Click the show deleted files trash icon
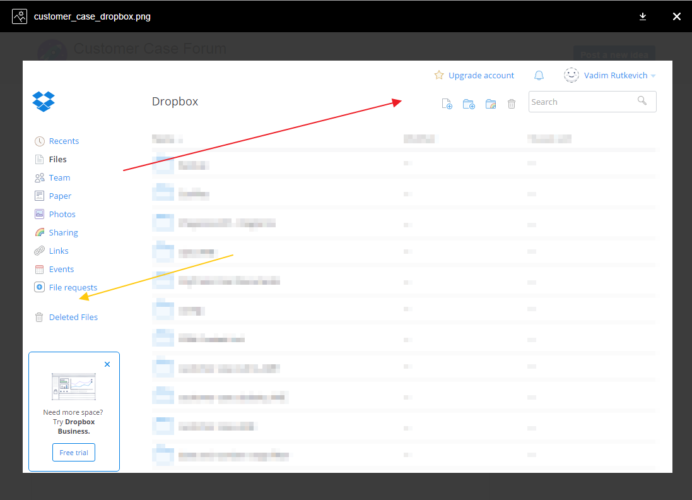692x500 pixels. 512,104
